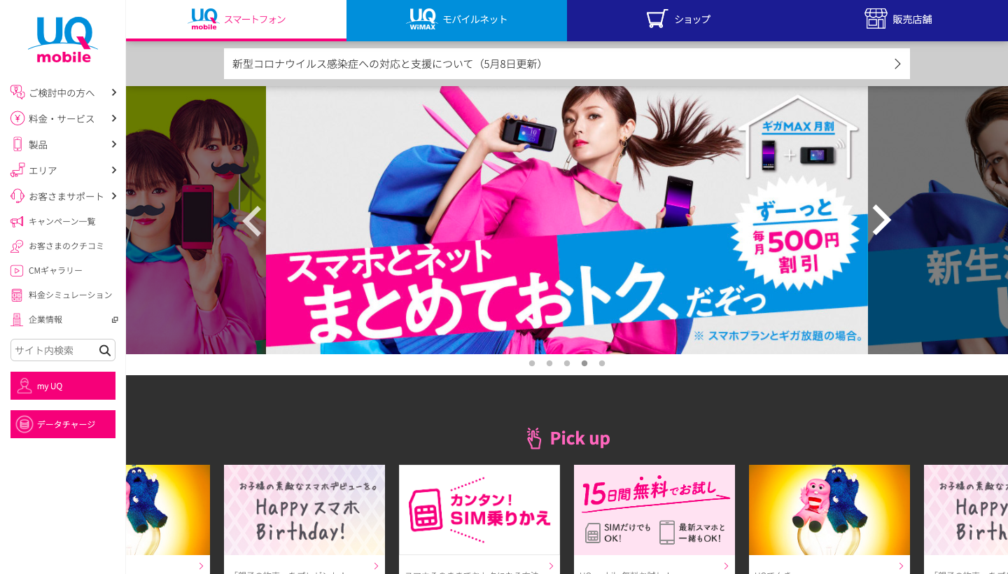Click the キャンペーン一覧 megaphone icon
This screenshot has width=1008, height=574.
pos(16,221)
